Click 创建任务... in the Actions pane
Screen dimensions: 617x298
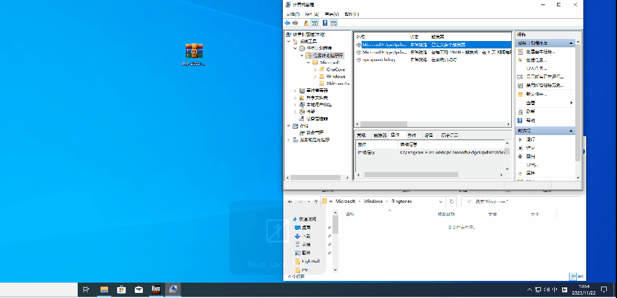click(535, 60)
